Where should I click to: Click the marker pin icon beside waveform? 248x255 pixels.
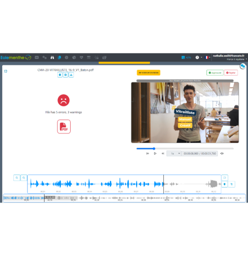(x=225, y=184)
